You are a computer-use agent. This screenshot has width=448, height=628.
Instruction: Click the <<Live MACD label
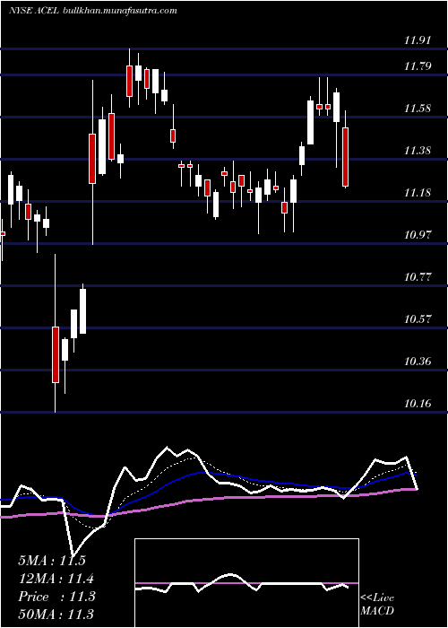pos(377,605)
